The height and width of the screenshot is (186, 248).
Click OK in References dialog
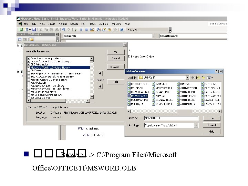pos(116,52)
